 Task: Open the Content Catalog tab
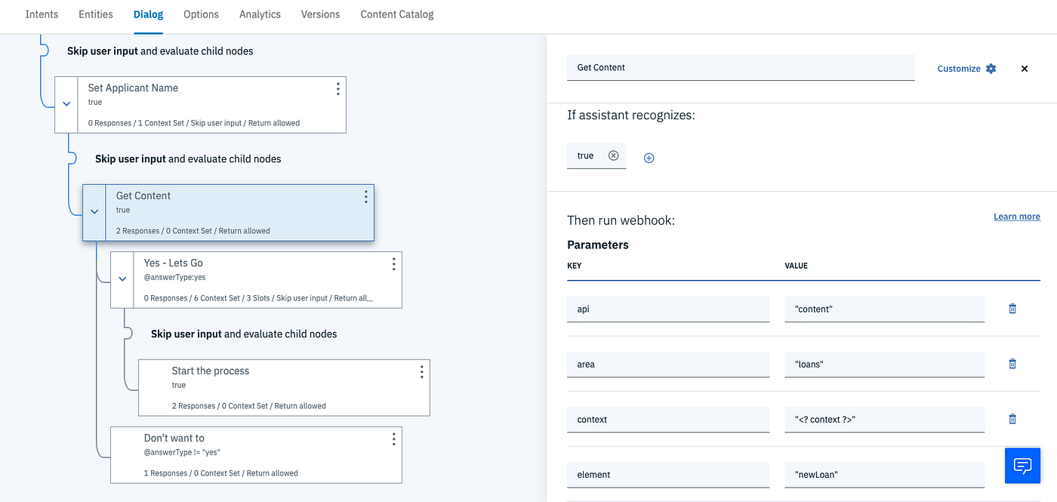pos(396,14)
